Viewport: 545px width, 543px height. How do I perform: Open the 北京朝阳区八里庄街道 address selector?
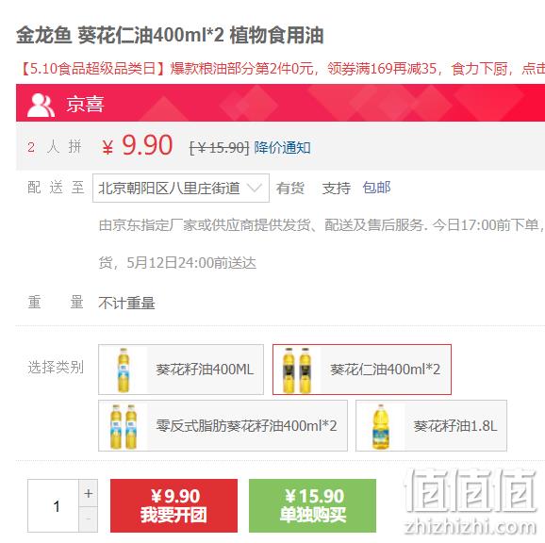coord(181,188)
